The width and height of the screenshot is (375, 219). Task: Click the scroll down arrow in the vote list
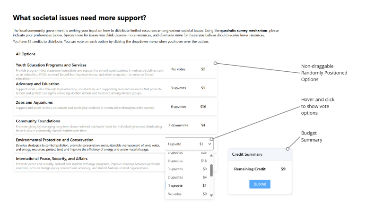click(211, 195)
